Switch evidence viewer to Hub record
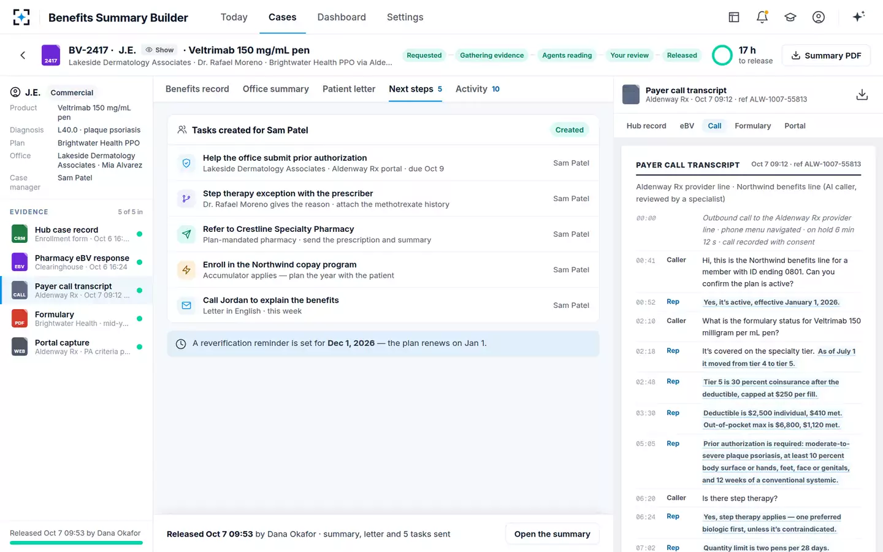This screenshot has height=552, width=883. point(646,126)
